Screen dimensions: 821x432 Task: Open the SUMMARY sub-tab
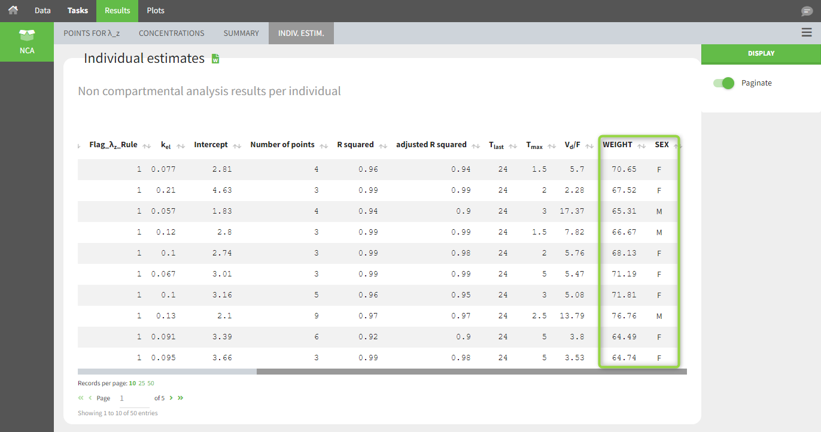[x=241, y=34]
